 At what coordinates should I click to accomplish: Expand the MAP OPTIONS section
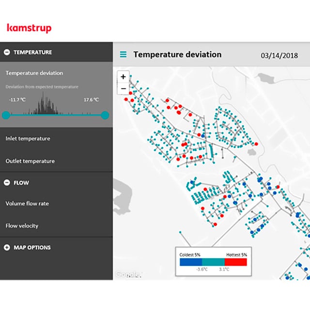[x=8, y=248]
